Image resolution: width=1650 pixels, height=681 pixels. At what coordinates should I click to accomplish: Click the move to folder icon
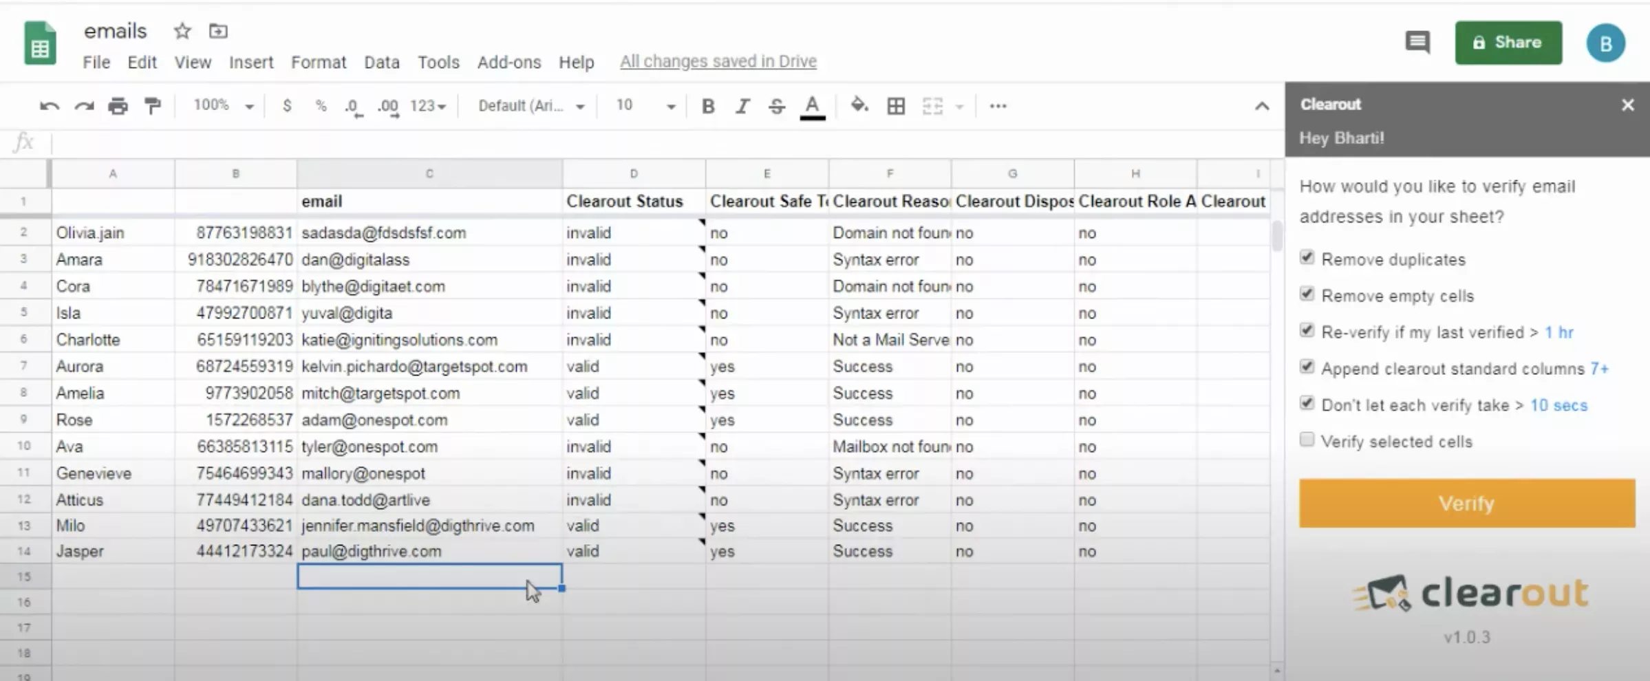point(218,31)
